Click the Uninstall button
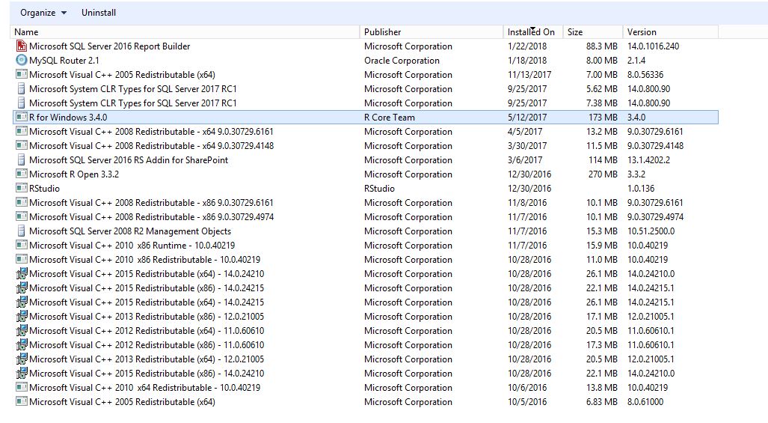The width and height of the screenshot is (768, 423). (99, 13)
